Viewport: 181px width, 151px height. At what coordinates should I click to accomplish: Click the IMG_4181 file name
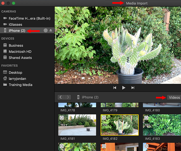(x=68, y=139)
